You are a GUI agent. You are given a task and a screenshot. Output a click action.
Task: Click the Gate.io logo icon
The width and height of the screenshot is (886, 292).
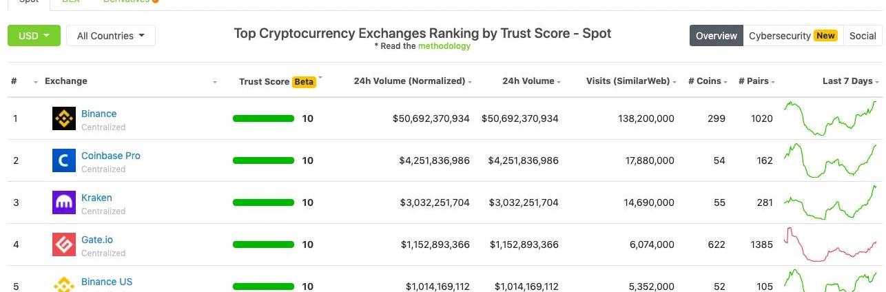tap(64, 244)
